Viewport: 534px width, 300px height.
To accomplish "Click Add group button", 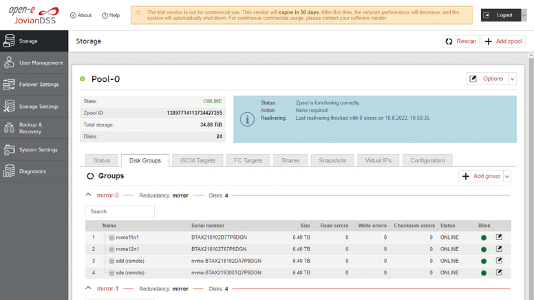I will pyautogui.click(x=481, y=176).
